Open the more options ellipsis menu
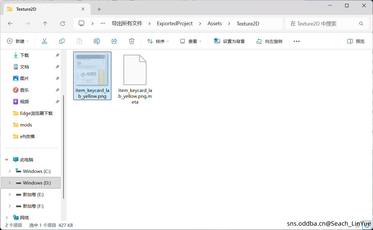 (296, 41)
